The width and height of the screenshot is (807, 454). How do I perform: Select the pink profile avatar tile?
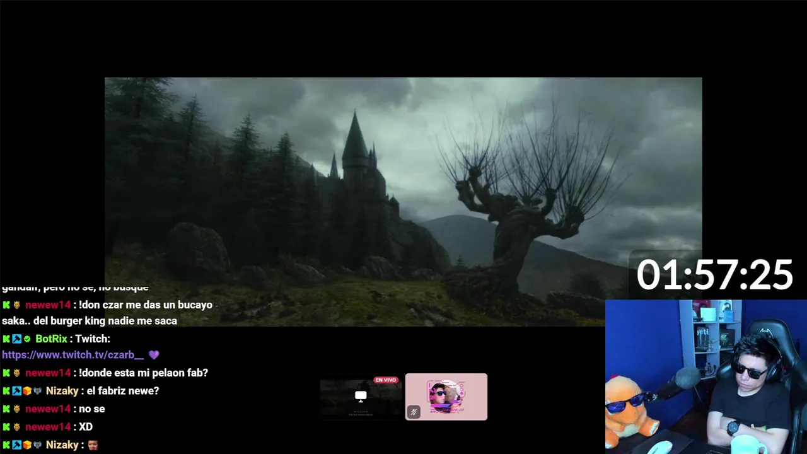(x=446, y=397)
